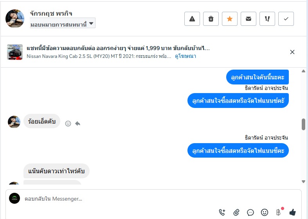The width and height of the screenshot is (308, 219).
Task: Mark conversation unread with envelope icon
Action: (x=249, y=19)
